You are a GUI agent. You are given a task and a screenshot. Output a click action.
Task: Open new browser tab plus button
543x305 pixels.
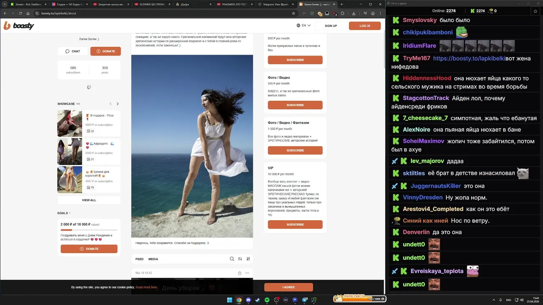pos(341,4)
